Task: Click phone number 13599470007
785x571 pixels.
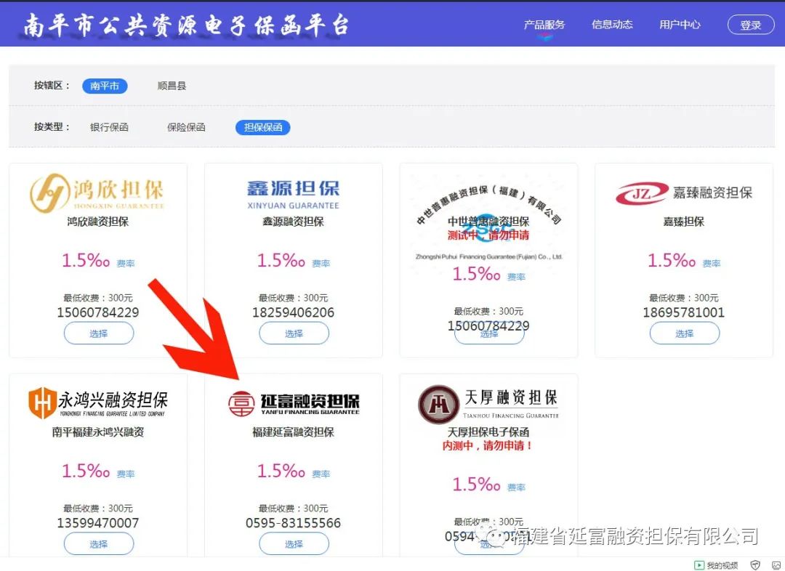Action: (97, 523)
